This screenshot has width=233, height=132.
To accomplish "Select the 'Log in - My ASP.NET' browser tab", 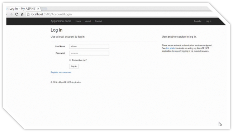I will click(22, 9).
